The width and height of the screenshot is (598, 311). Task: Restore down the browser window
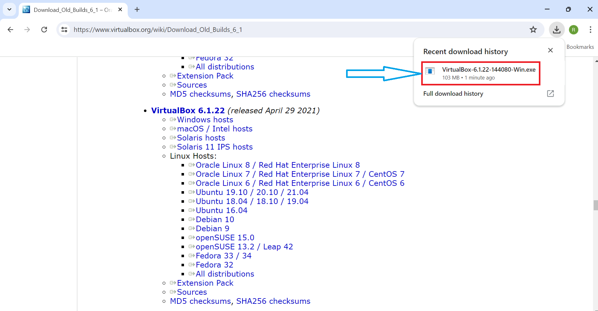pyautogui.click(x=568, y=9)
